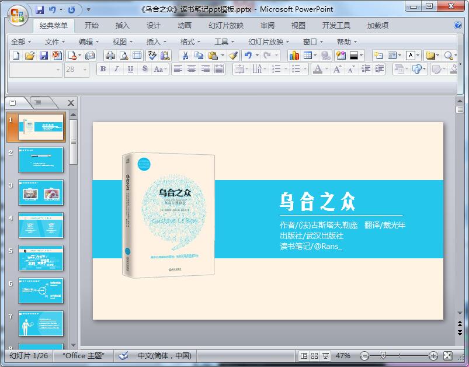Screen dimensions: 469x367
Task: Open the font name combo box
Action: tap(36, 70)
